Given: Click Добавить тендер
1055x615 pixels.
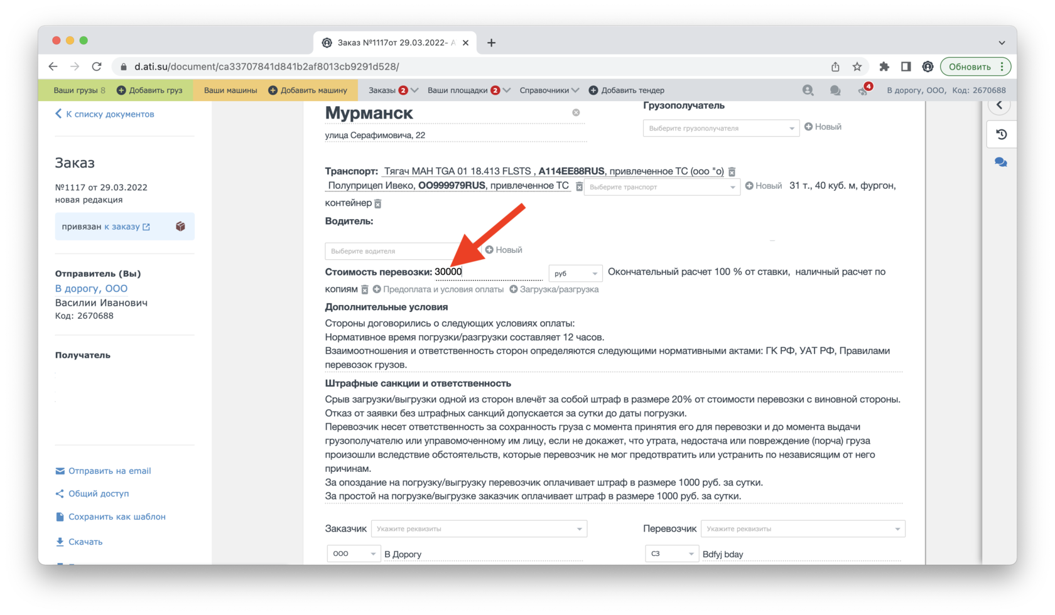Looking at the screenshot, I should [x=626, y=90].
